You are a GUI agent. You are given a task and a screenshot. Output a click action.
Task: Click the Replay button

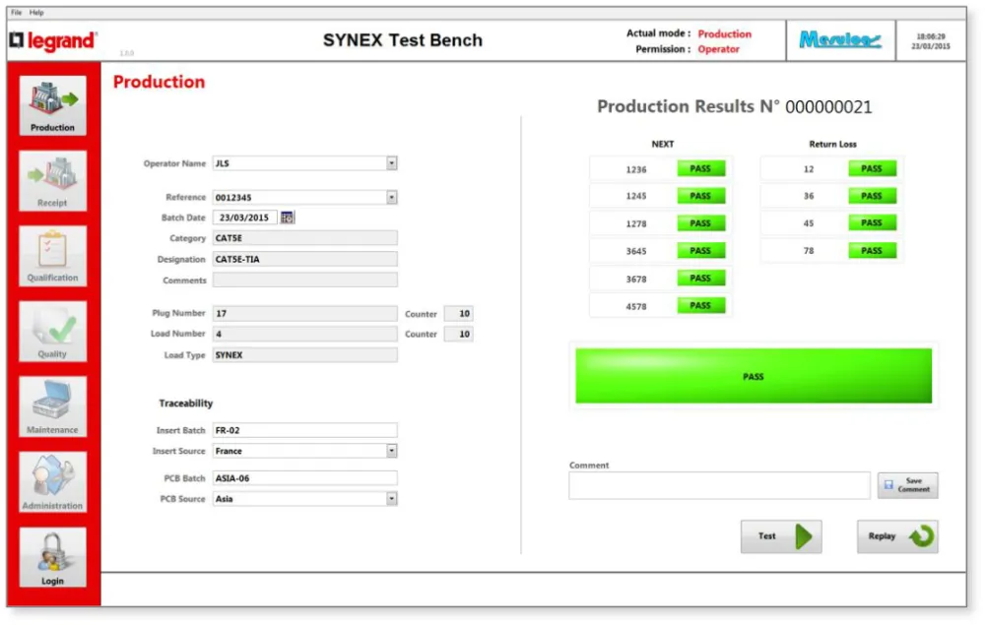point(897,536)
